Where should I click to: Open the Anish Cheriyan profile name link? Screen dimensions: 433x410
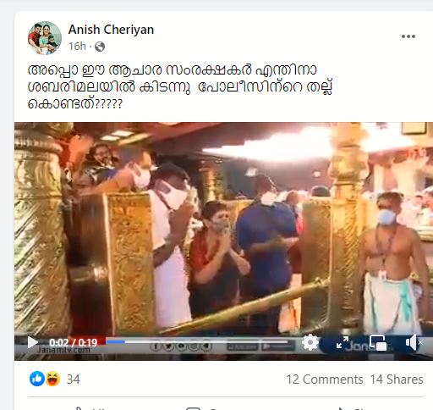(111, 30)
